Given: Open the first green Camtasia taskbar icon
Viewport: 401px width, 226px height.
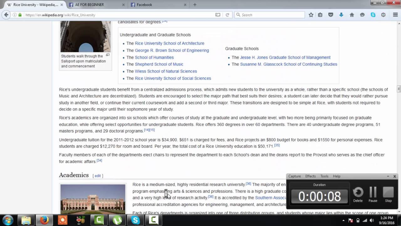Looking at the screenshot, I should click(99, 220).
